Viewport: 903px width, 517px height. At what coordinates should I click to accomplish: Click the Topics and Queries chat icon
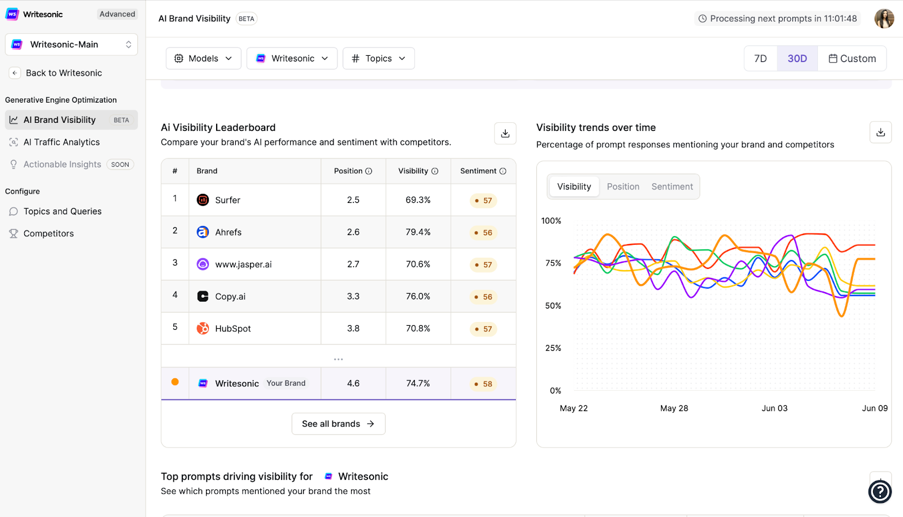(x=14, y=211)
